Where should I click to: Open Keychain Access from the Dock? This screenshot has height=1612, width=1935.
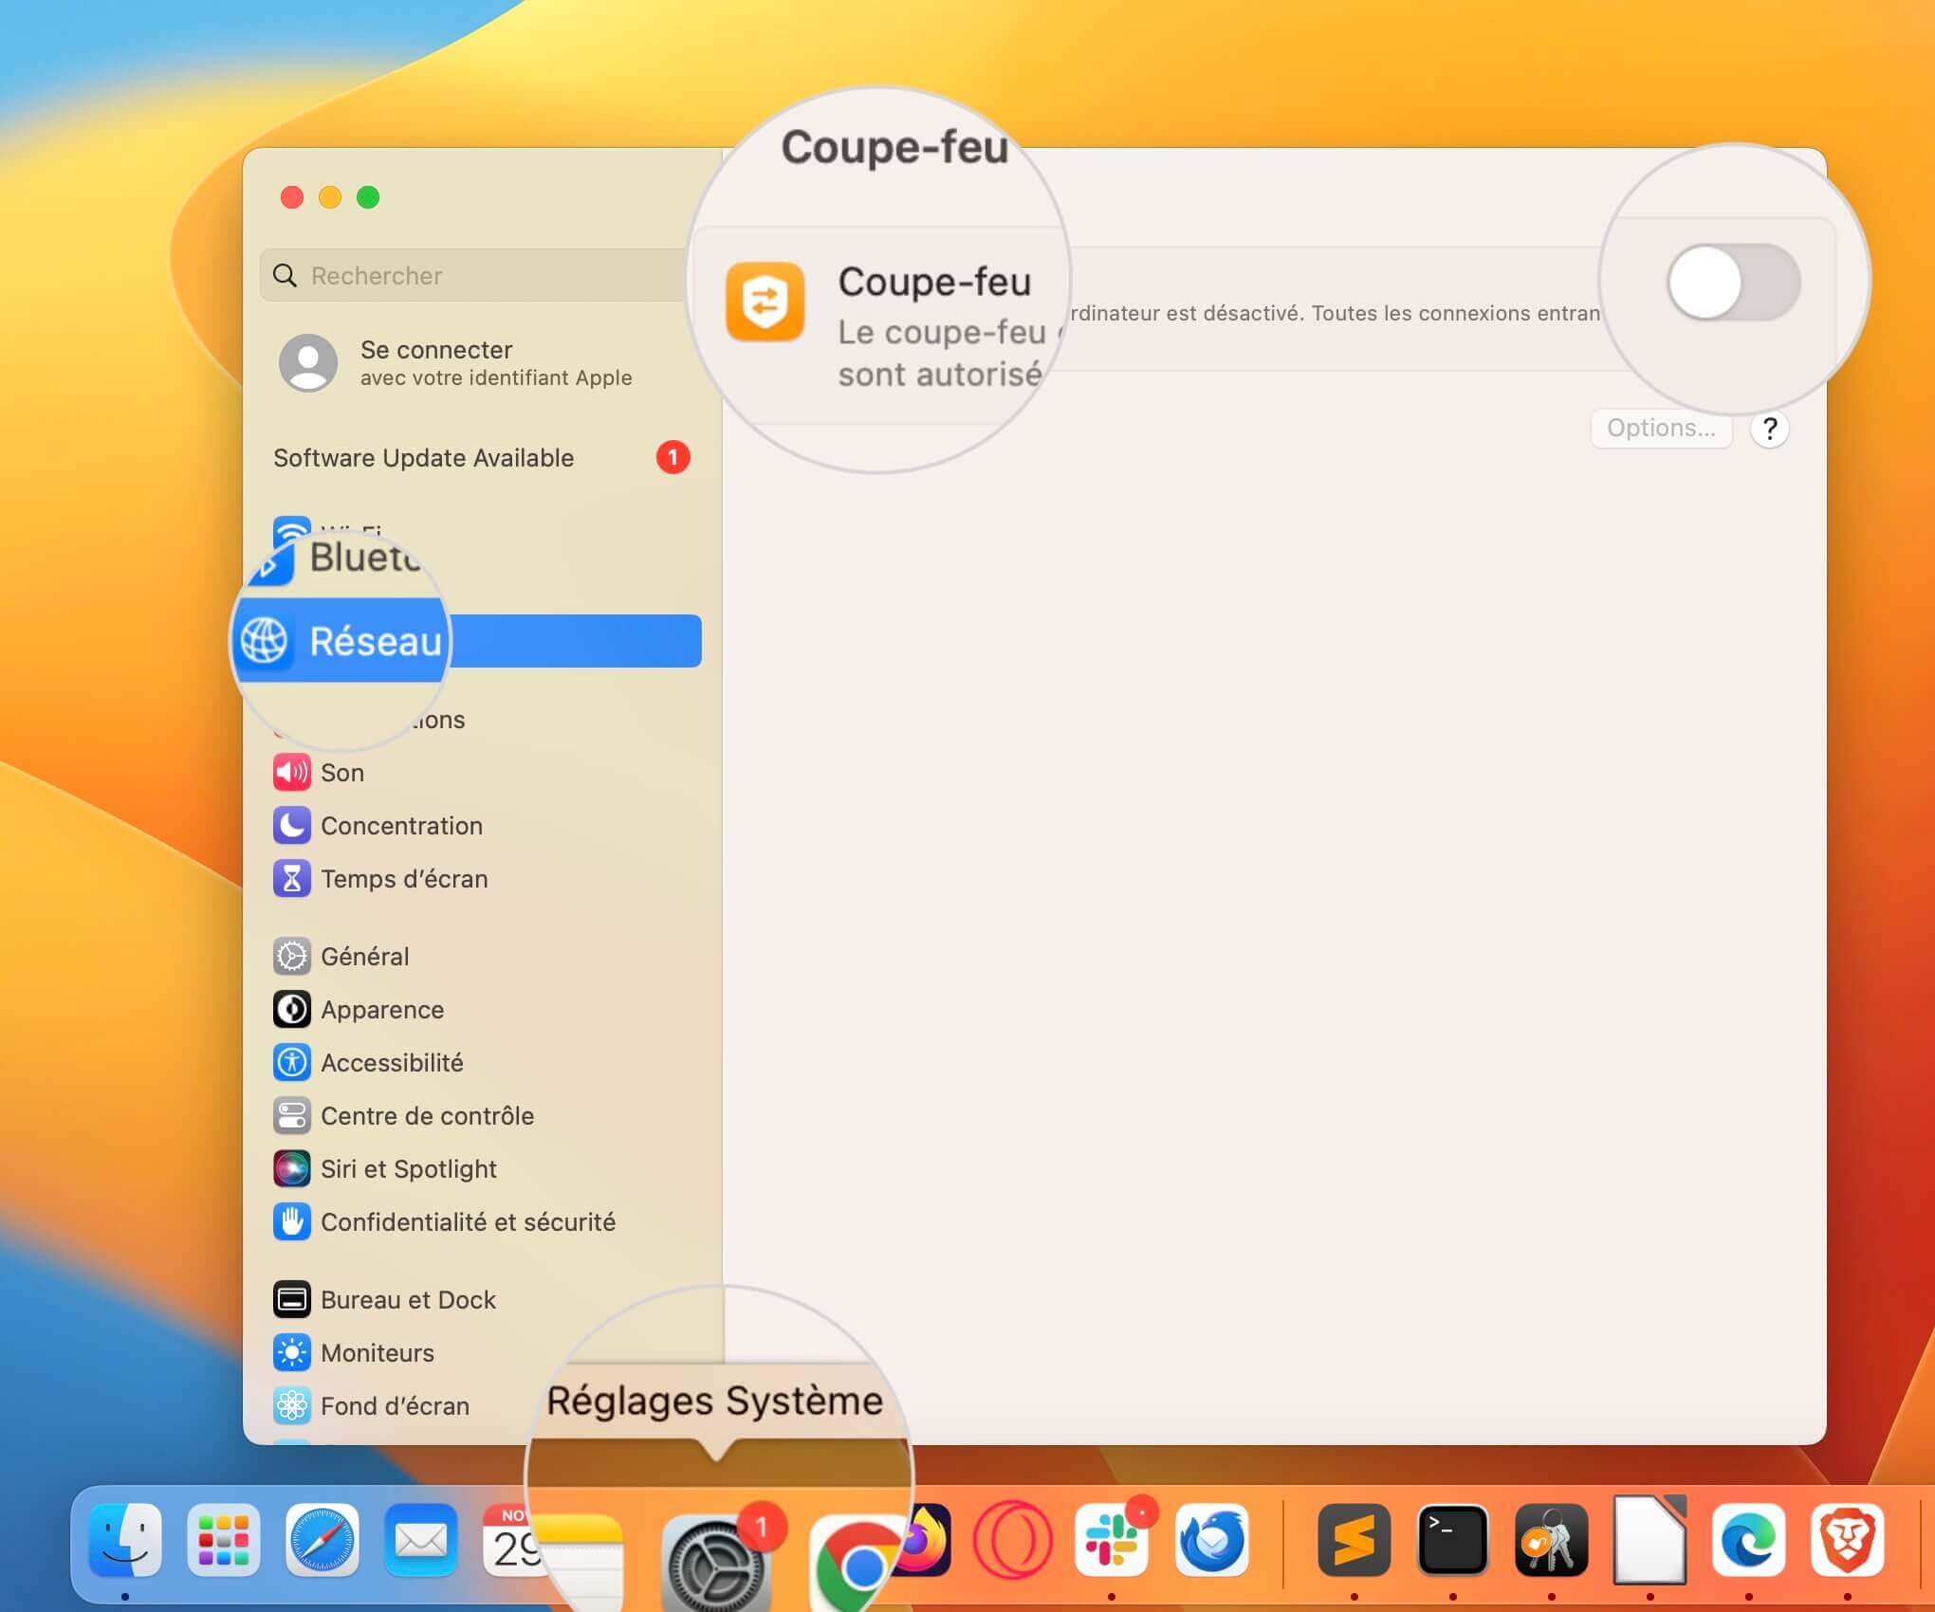tap(1552, 1540)
